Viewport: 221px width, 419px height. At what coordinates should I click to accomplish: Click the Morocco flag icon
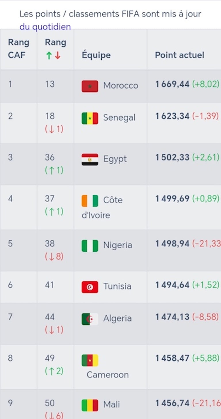tap(90, 86)
